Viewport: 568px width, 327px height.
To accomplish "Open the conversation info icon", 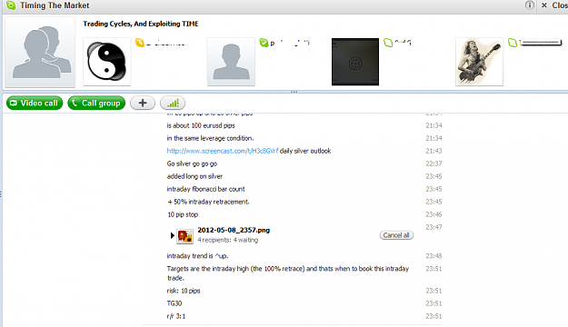I will click(530, 5).
